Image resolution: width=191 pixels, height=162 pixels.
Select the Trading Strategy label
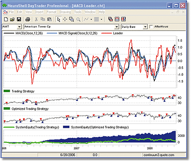pyautogui.click(x=23, y=91)
